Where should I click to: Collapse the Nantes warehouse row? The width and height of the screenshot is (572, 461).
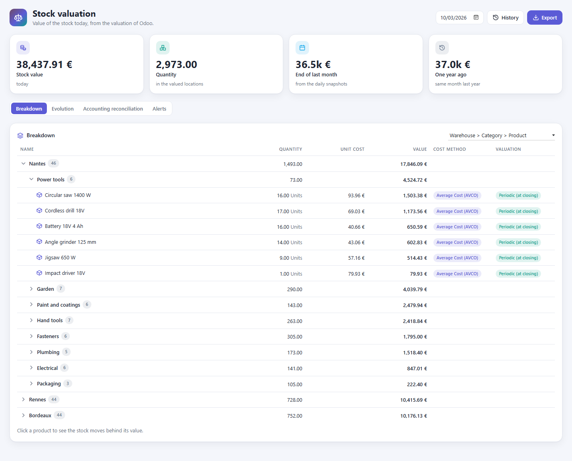23,163
